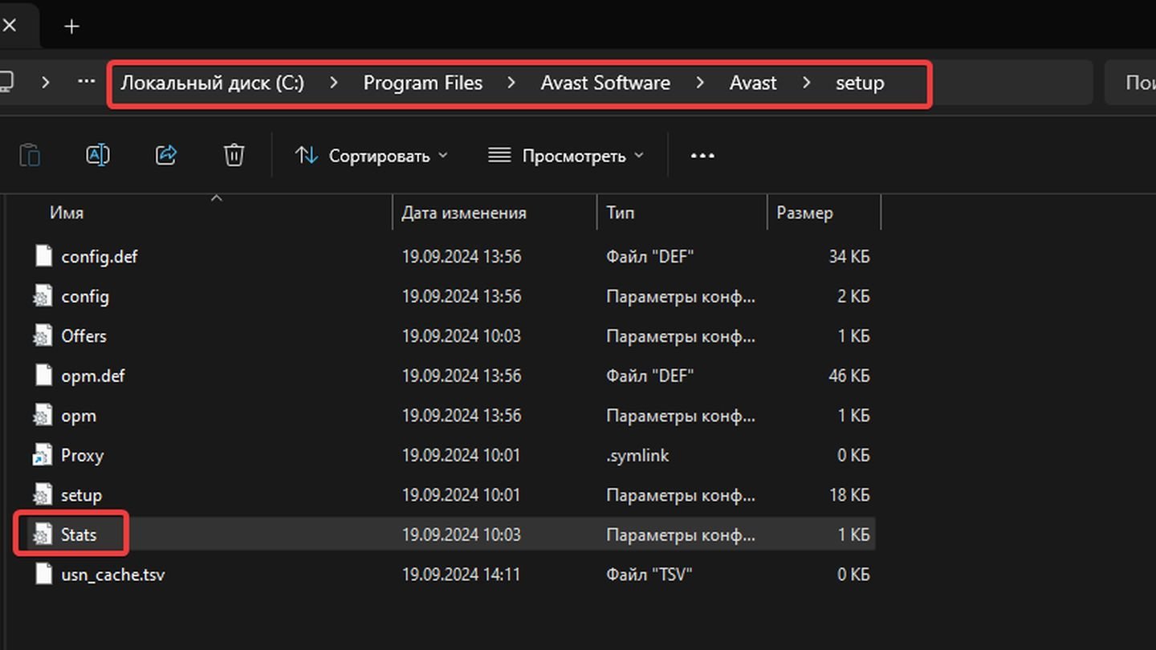1156x650 pixels.
Task: Click the setup configuration file icon
Action: pyautogui.click(x=43, y=495)
